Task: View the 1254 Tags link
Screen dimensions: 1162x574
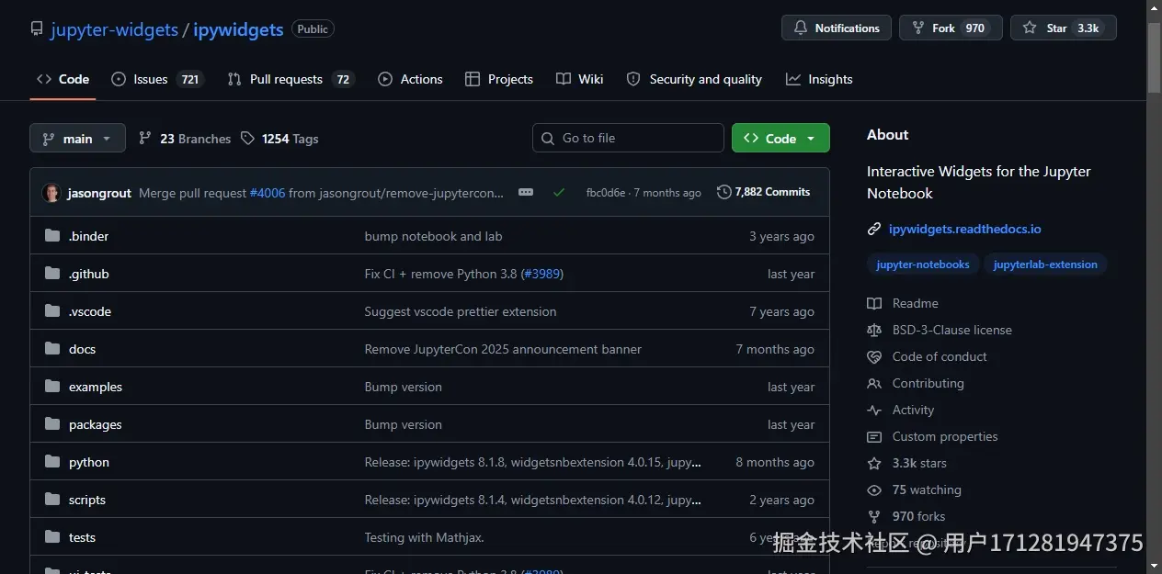Action: click(279, 139)
